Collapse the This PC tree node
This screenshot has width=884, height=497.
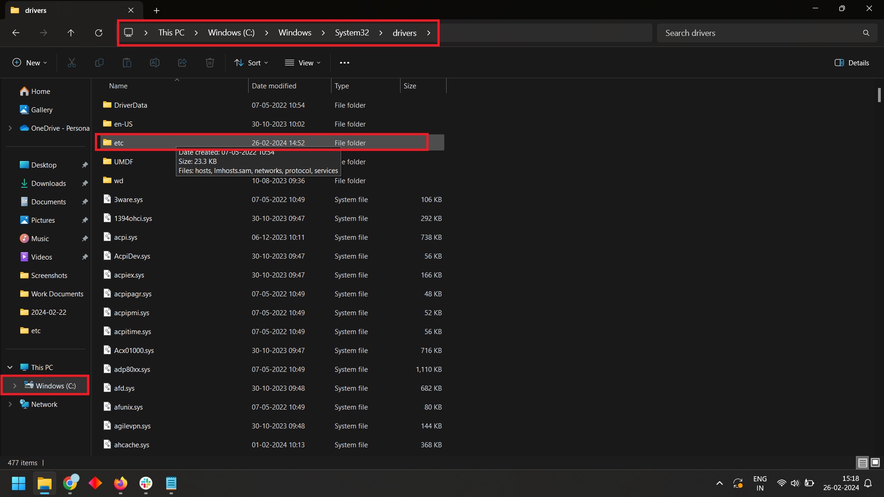tap(10, 367)
